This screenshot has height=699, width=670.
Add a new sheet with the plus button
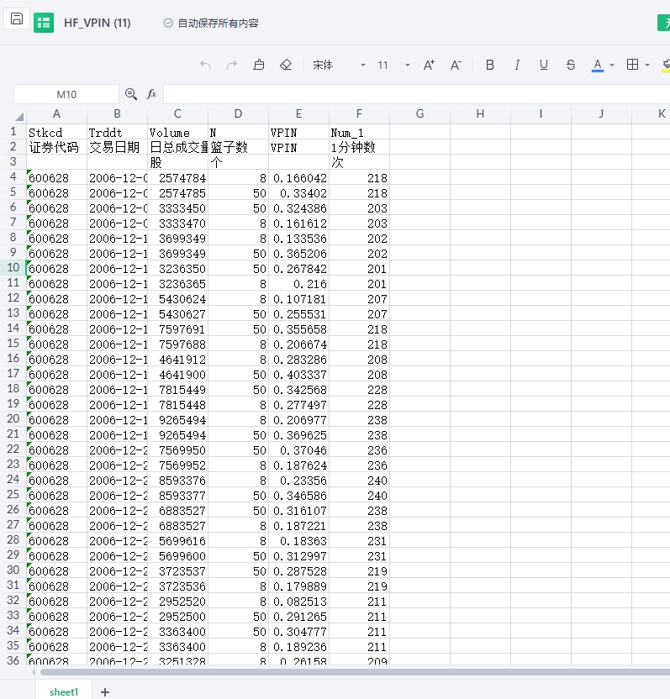click(105, 691)
